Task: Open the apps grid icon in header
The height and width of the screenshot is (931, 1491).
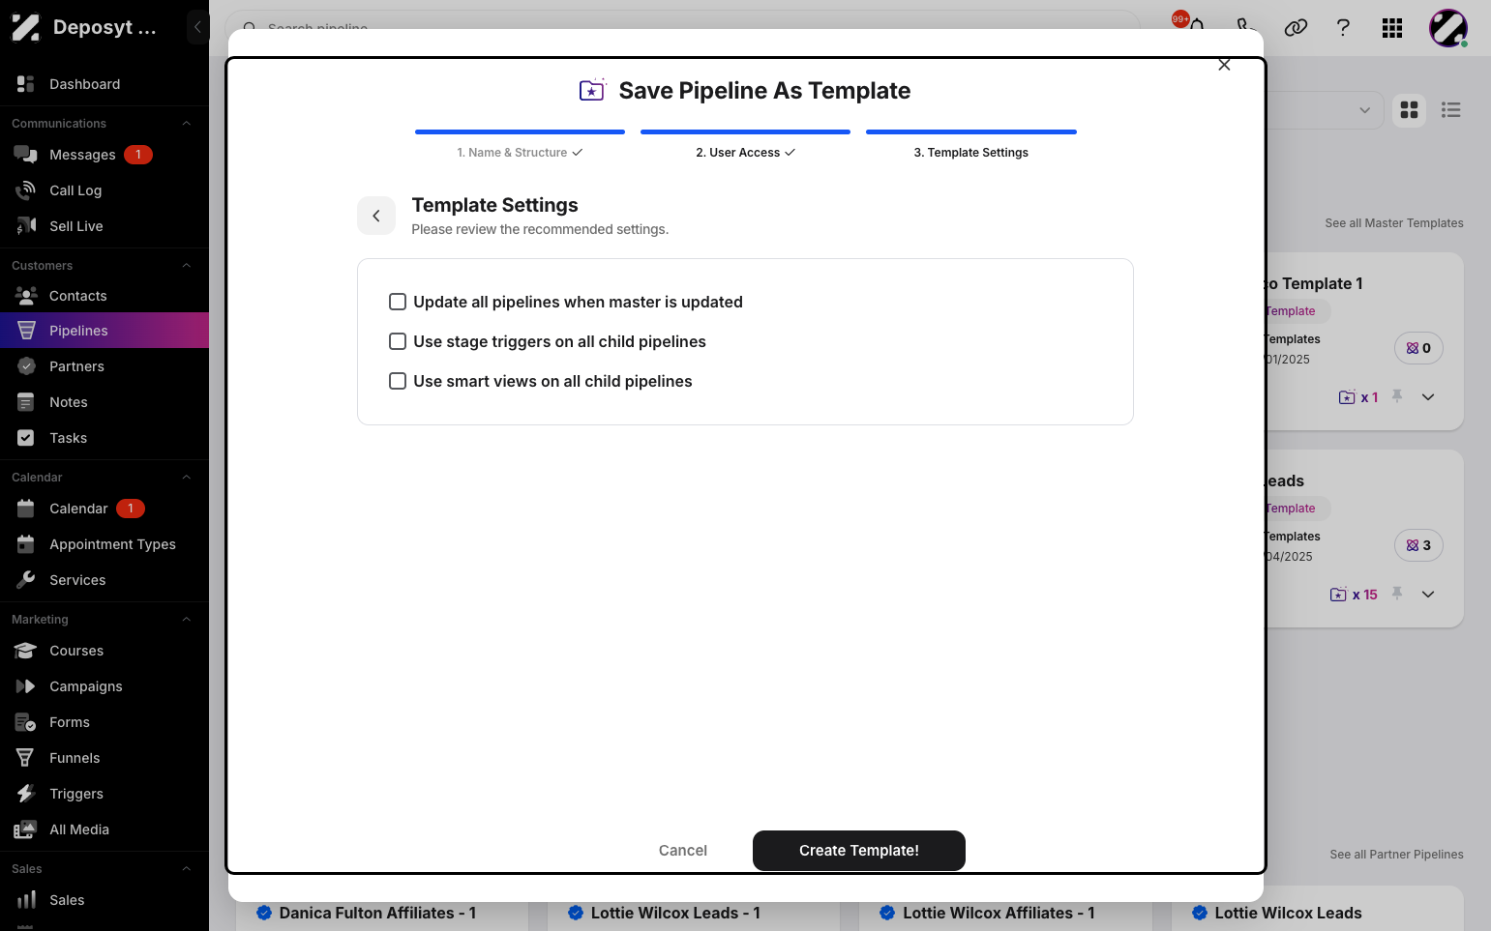Action: [1392, 28]
